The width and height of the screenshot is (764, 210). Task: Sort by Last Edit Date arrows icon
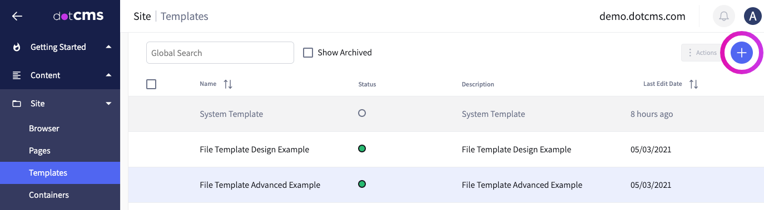point(693,84)
